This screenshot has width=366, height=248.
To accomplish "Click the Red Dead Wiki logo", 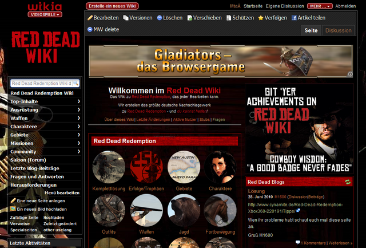I will 46,48.
